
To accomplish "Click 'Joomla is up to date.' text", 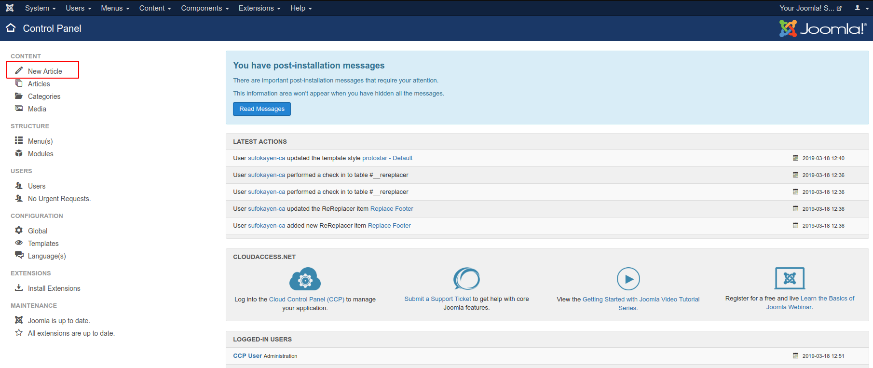I will click(59, 321).
